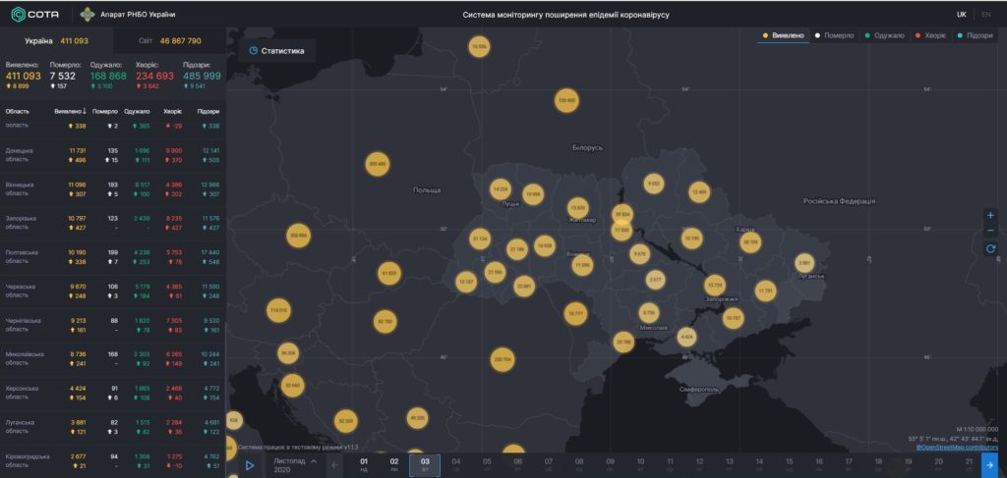
Task: Select the 11 731 Donetsk map marker
Action: point(765,291)
